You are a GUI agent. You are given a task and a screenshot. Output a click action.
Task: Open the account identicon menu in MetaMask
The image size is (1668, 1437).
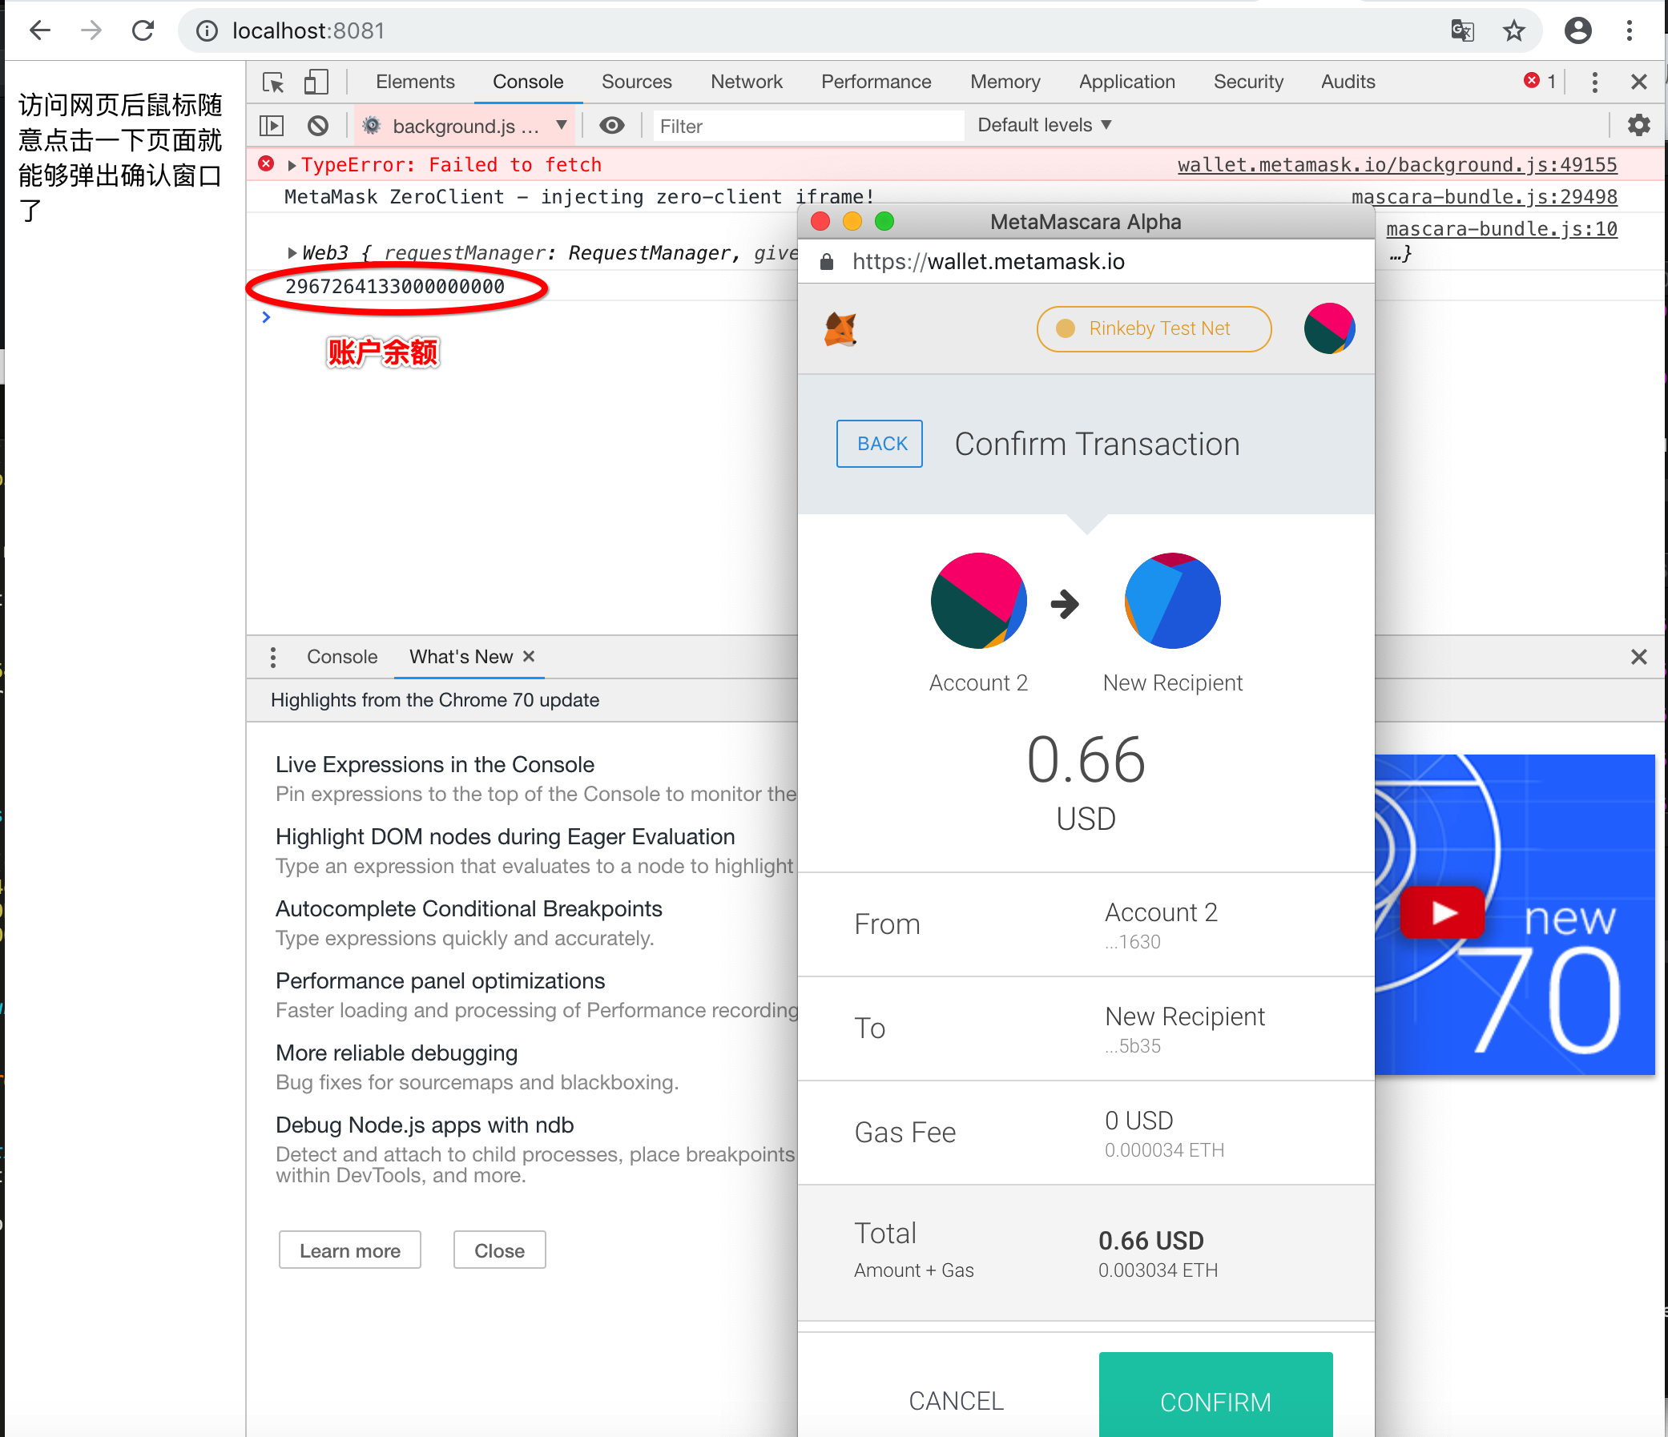[x=1329, y=328]
